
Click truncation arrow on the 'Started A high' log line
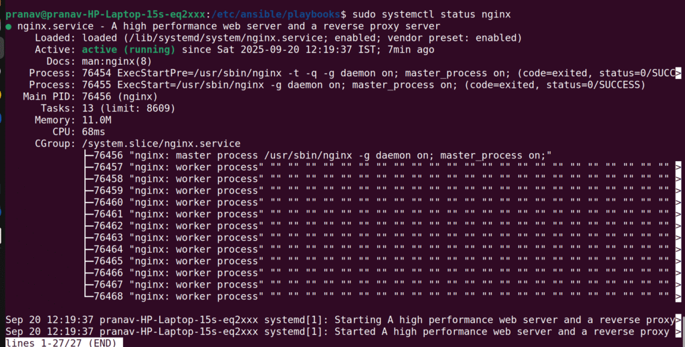point(678,332)
